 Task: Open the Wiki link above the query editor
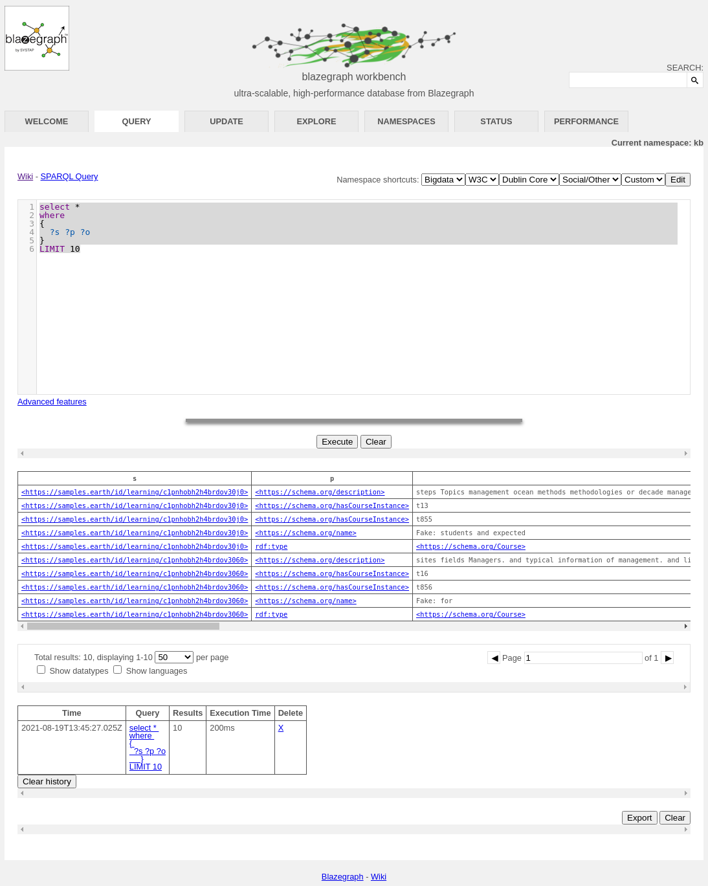coord(25,177)
